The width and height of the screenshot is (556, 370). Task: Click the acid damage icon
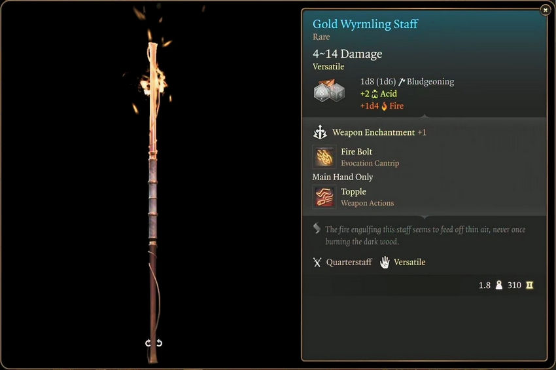[x=374, y=94]
